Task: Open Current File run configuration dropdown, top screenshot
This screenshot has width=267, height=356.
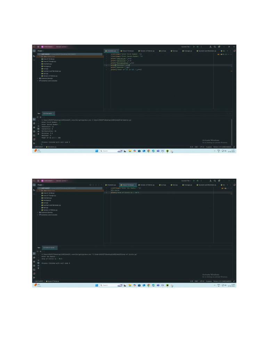Action: [186, 47]
